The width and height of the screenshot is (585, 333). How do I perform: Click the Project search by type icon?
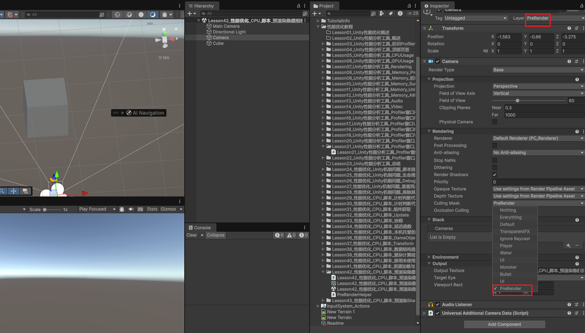click(382, 14)
